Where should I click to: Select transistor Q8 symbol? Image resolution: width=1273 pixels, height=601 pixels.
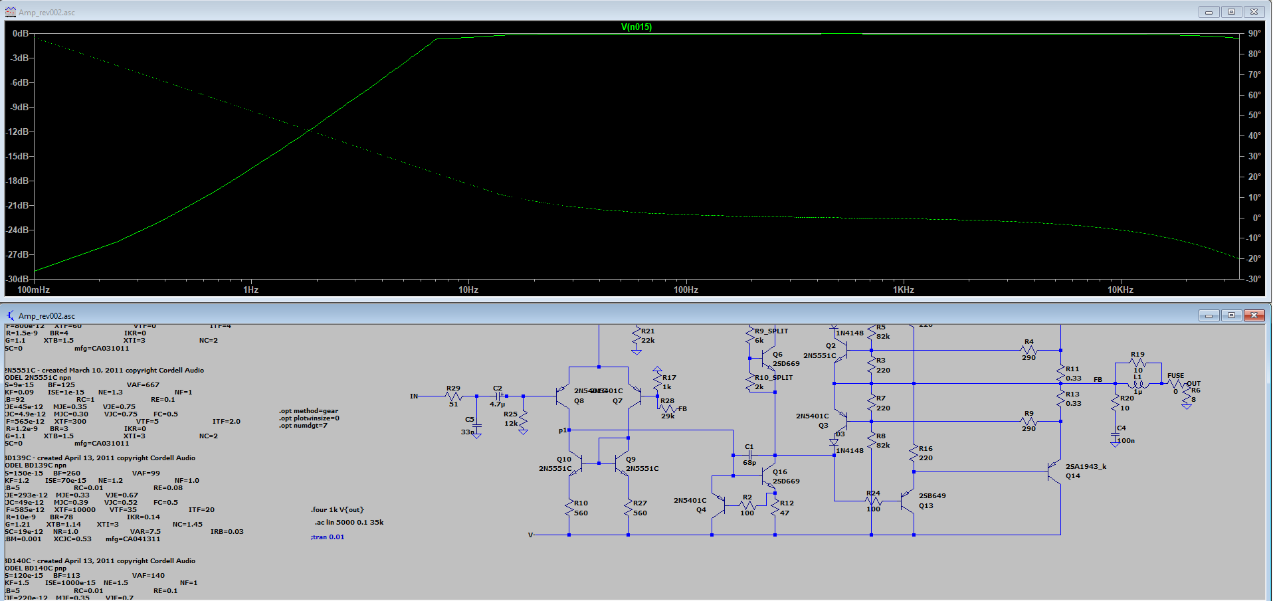563,396
